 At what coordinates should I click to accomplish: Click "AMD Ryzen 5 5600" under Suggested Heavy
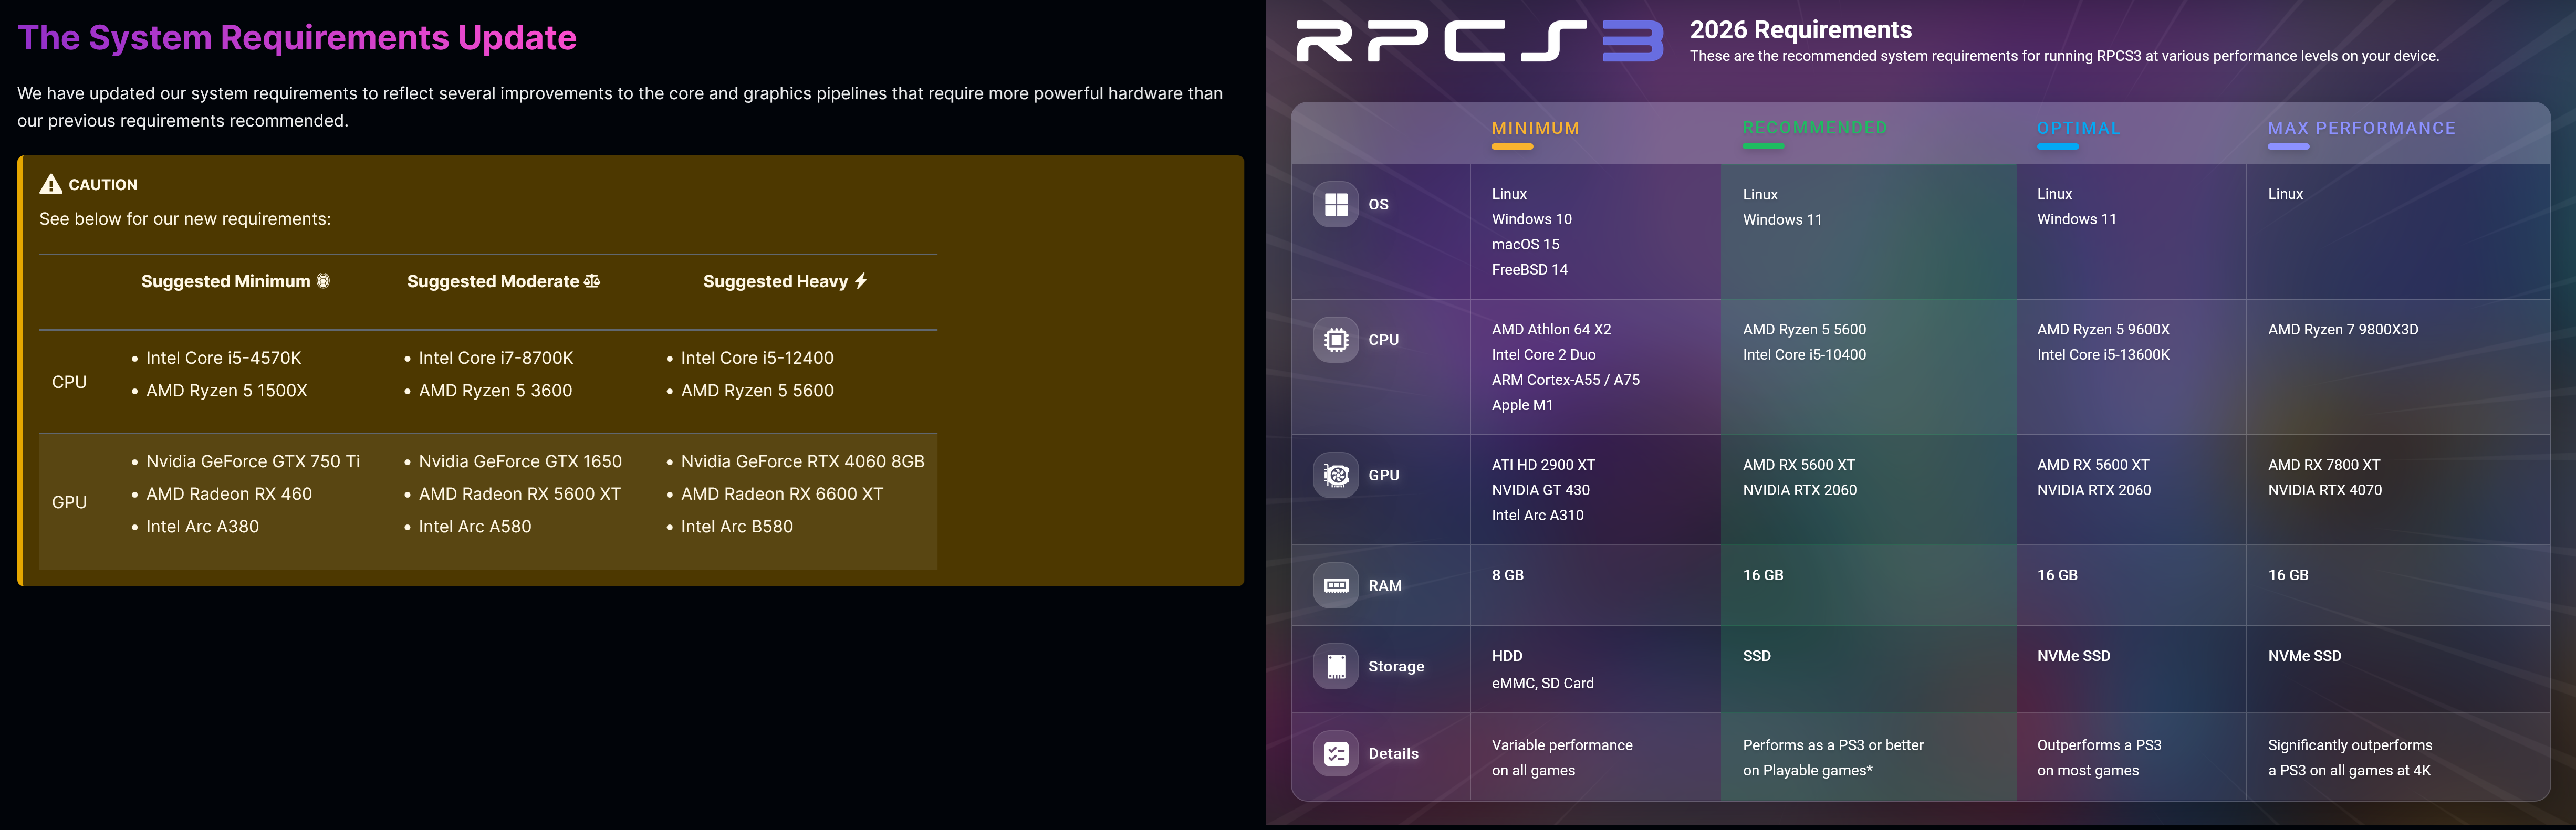(757, 391)
